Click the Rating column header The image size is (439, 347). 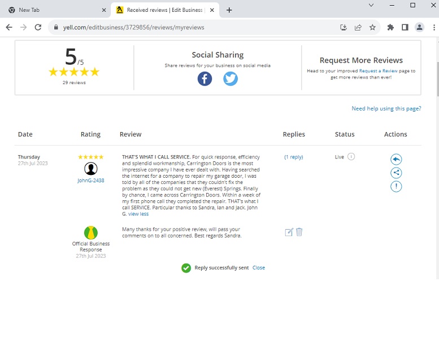pos(90,134)
